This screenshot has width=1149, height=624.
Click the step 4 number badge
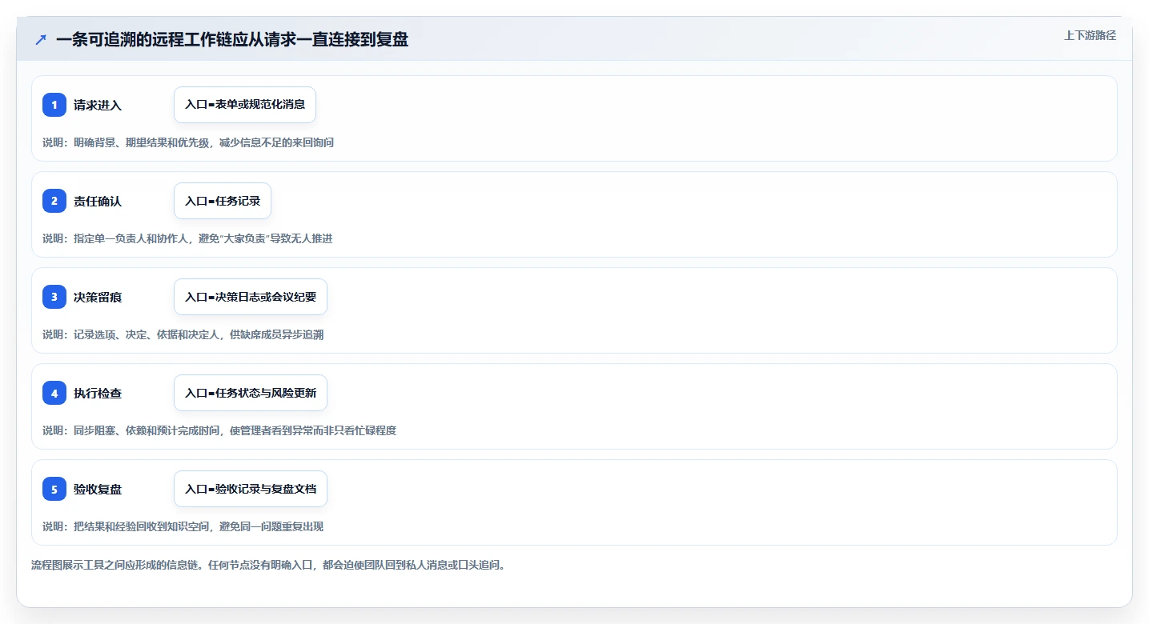tap(54, 393)
